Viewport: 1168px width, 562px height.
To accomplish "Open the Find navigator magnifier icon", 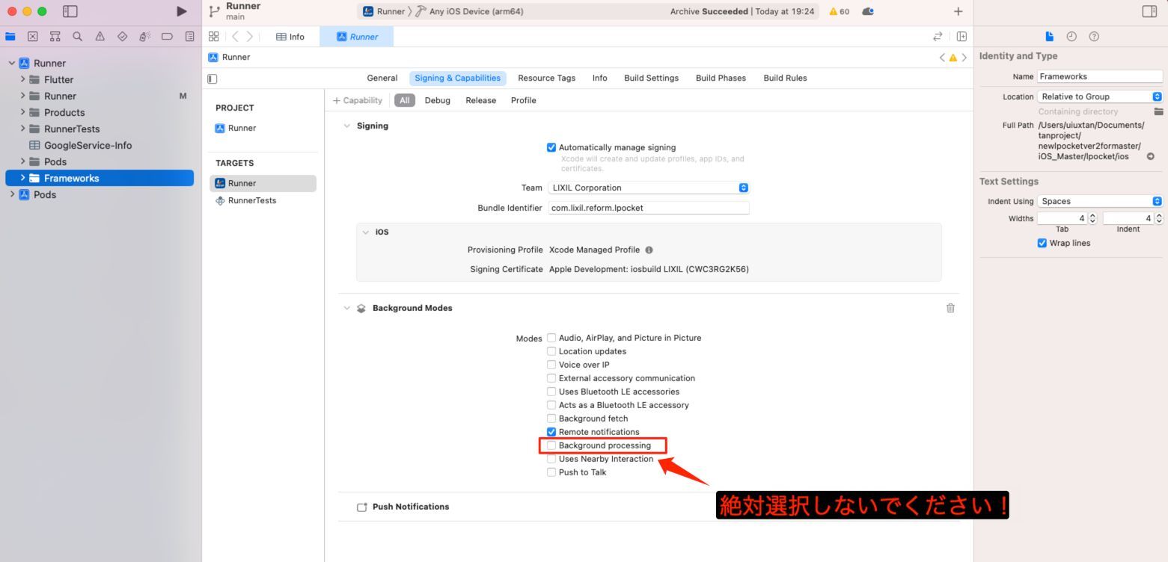I will 77,36.
